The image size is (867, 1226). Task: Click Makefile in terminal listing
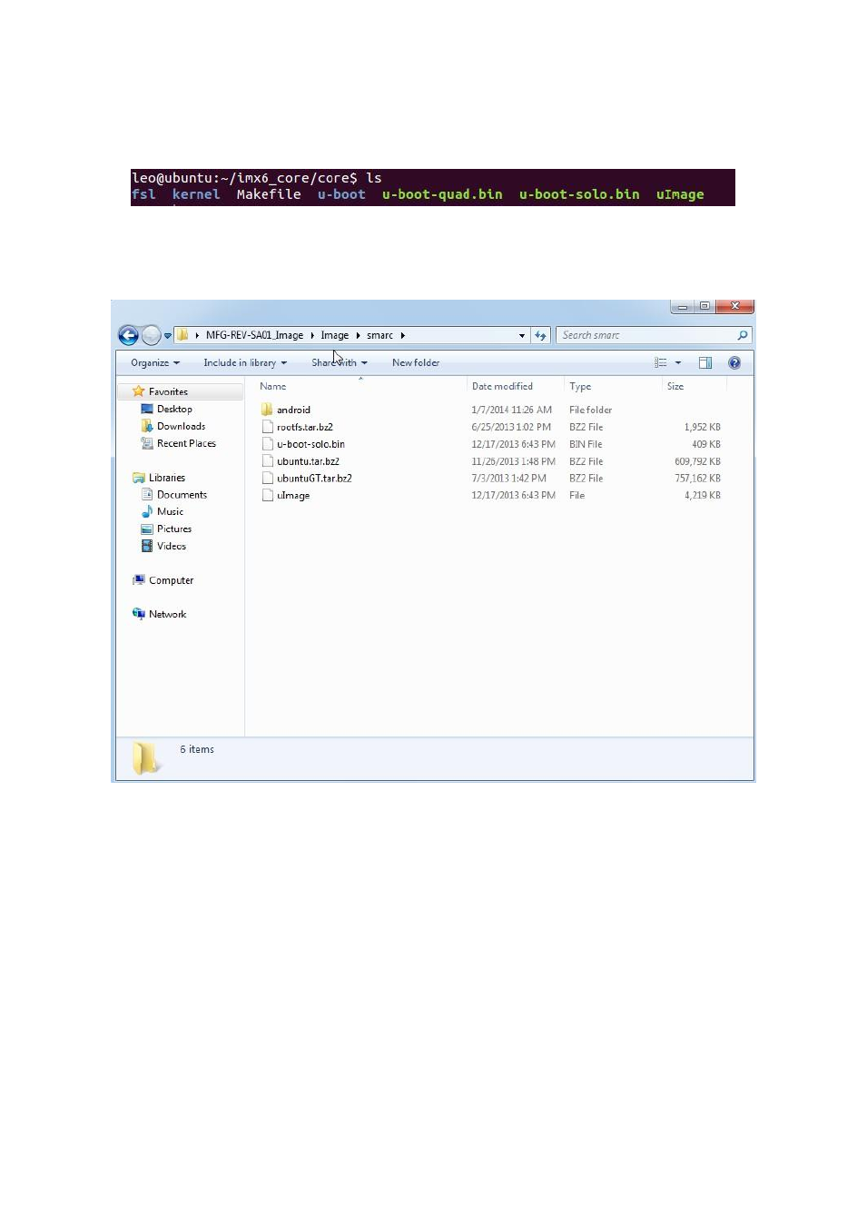(269, 194)
